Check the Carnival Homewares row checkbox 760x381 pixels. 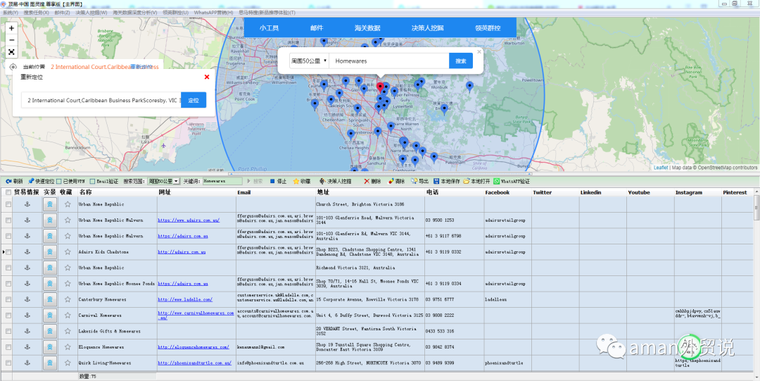point(8,315)
